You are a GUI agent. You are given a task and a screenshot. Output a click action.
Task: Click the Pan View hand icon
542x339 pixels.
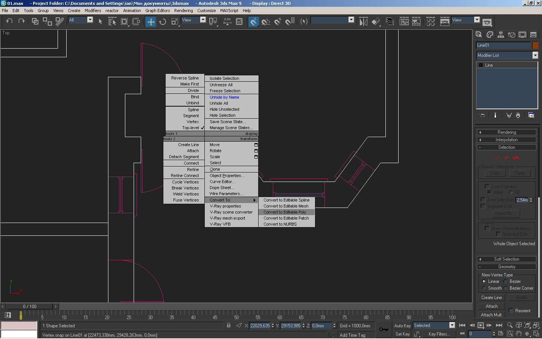pos(519,334)
